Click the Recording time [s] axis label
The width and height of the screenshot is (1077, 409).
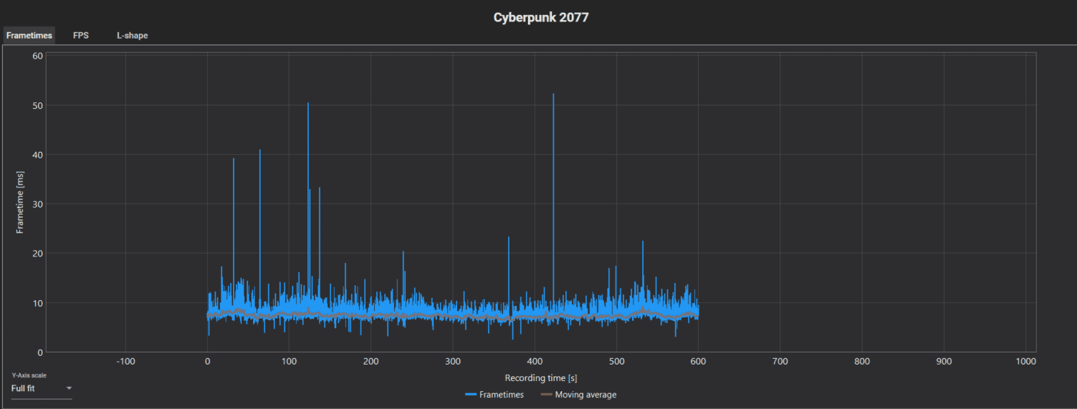[541, 377]
